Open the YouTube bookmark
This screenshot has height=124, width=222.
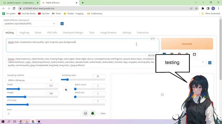coord(44,13)
